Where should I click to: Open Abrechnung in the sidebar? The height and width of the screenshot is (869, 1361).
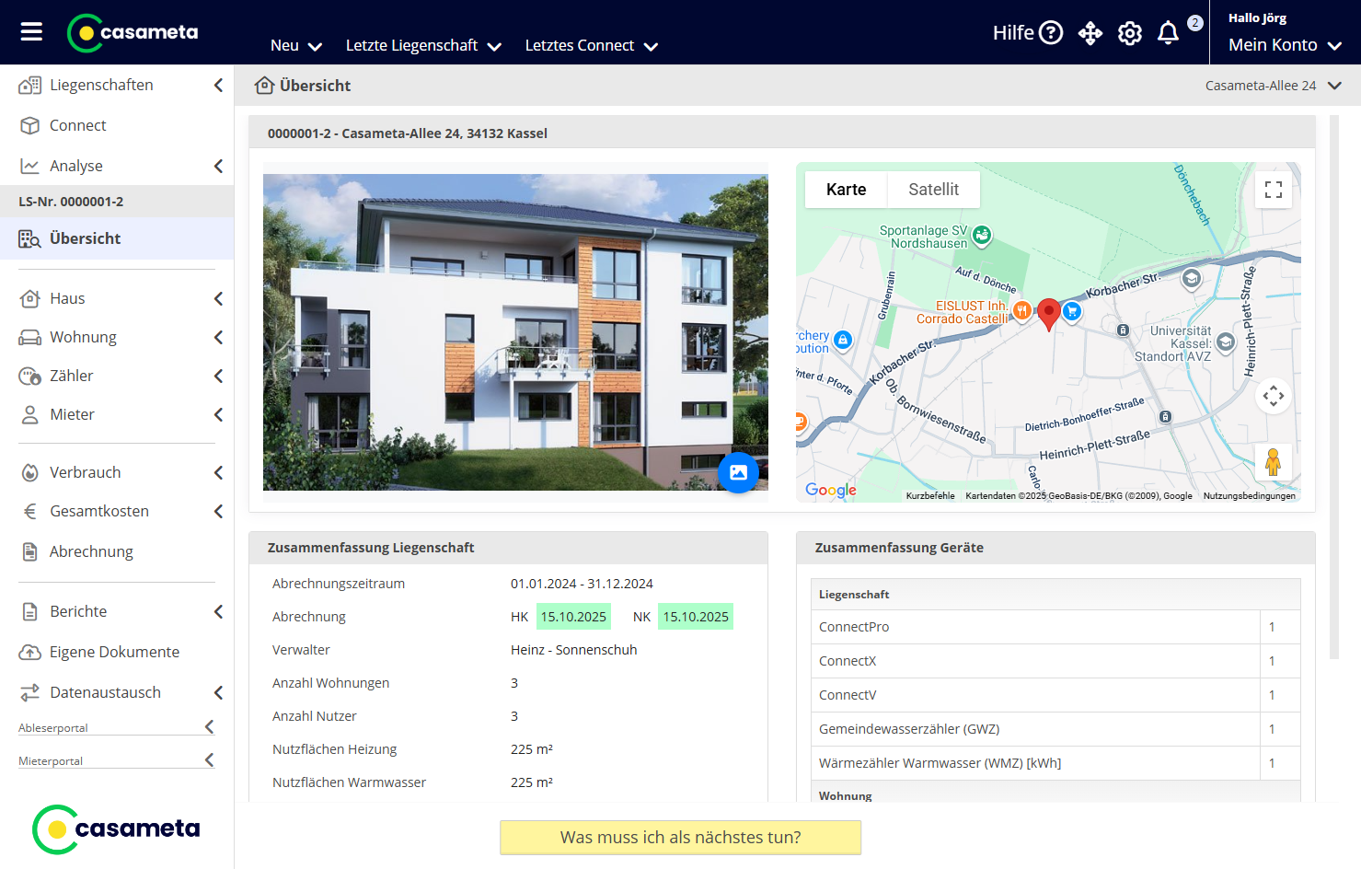[91, 551]
